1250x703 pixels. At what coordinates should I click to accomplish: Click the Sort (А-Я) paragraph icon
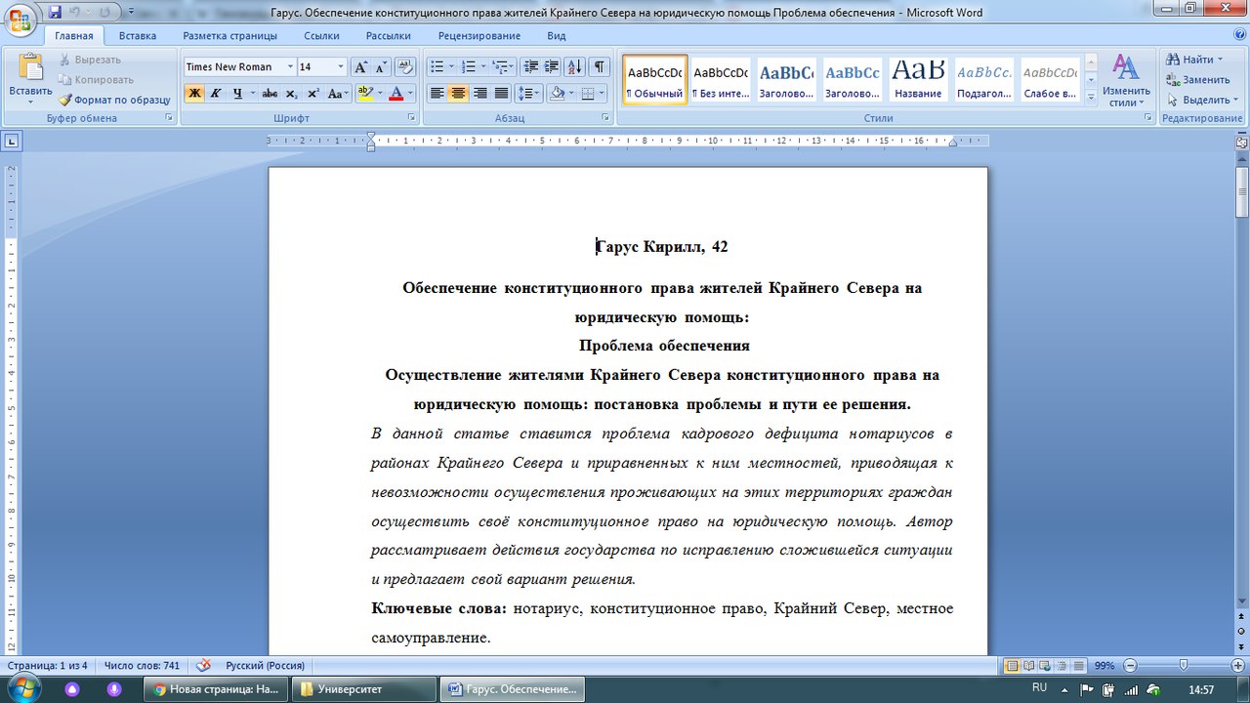click(574, 67)
